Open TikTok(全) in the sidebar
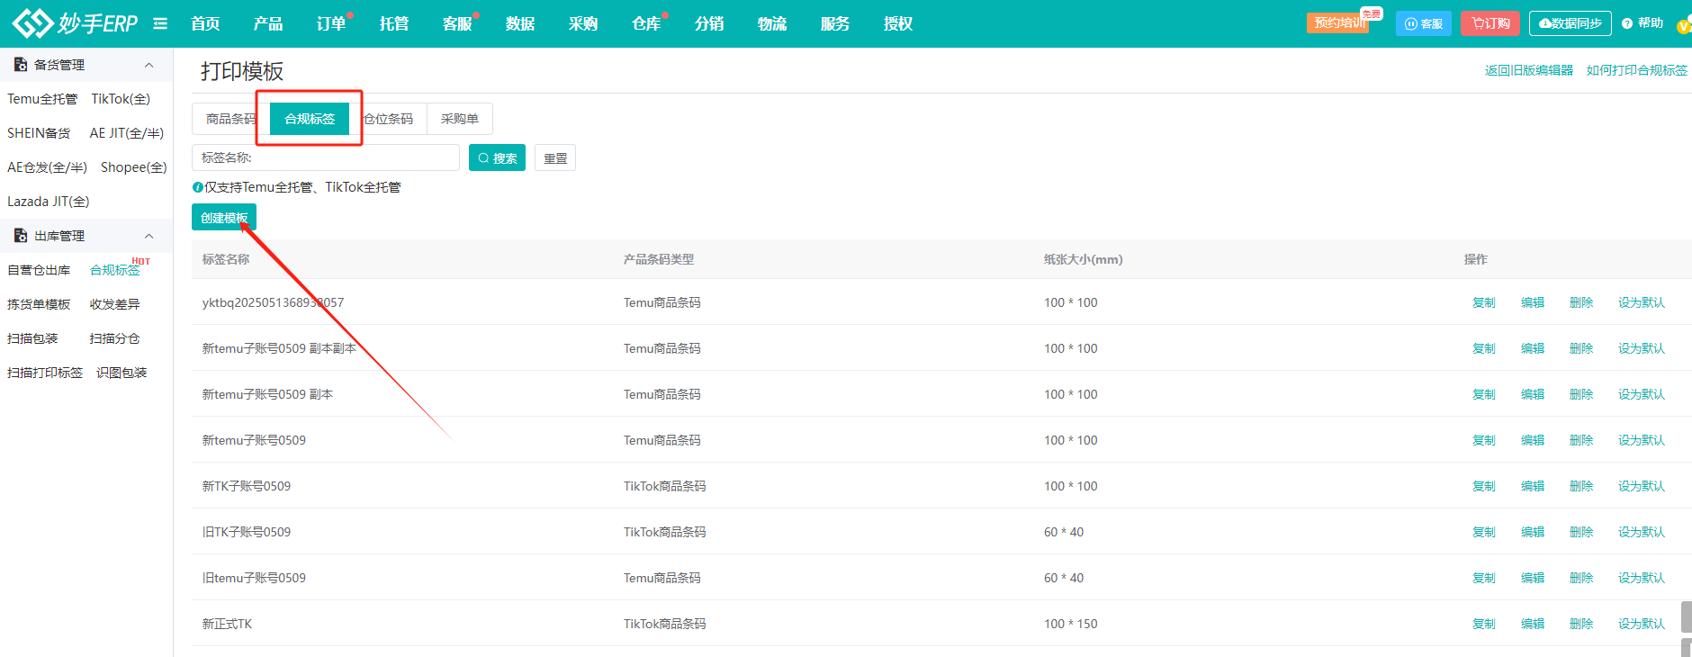The height and width of the screenshot is (657, 1692). [x=121, y=99]
